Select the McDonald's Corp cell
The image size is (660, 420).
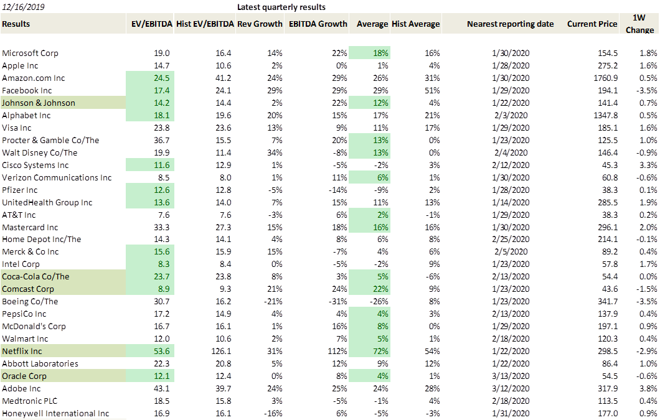click(x=34, y=326)
